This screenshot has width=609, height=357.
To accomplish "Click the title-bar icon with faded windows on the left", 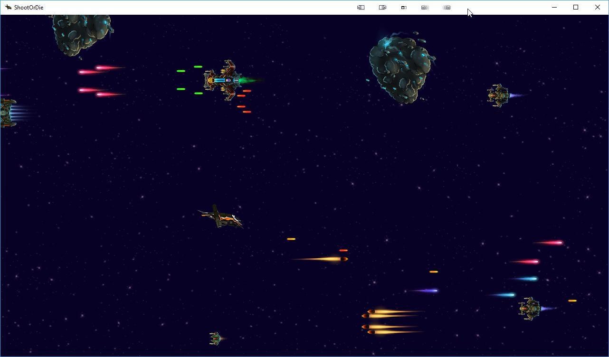I will (447, 8).
